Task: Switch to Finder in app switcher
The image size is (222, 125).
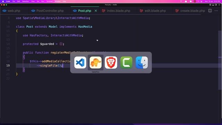Action: [x=142, y=62]
